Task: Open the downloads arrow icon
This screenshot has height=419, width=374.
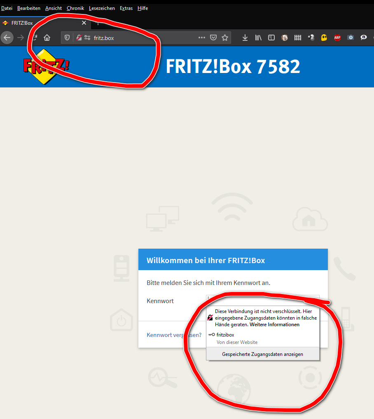Action: tap(245, 38)
